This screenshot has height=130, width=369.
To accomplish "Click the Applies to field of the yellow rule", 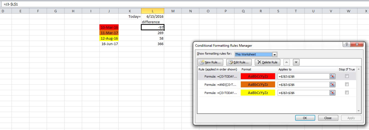I will (304, 93).
